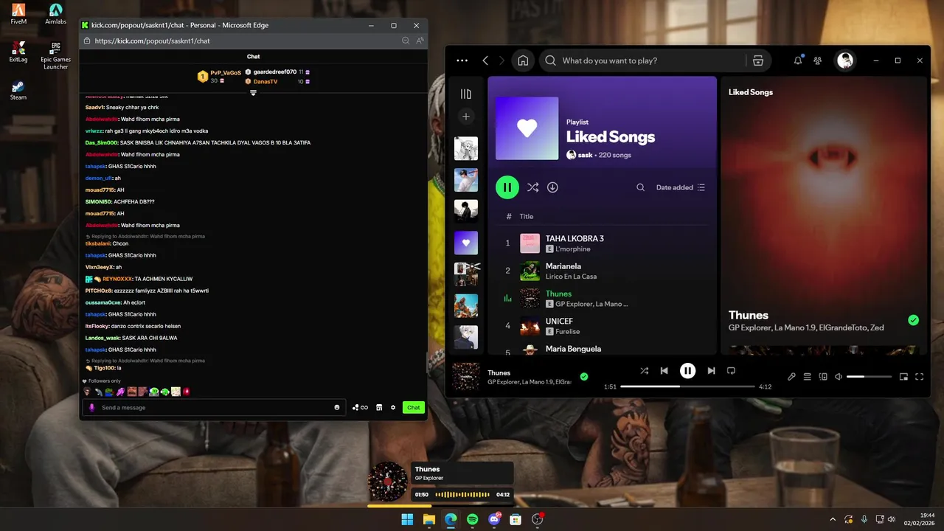Open Read aloud icon in Edge address bar
This screenshot has height=531, width=944.
[420, 41]
